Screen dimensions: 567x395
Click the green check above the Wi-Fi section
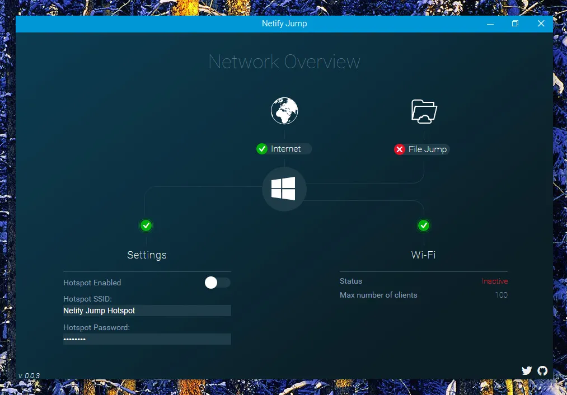click(x=424, y=225)
